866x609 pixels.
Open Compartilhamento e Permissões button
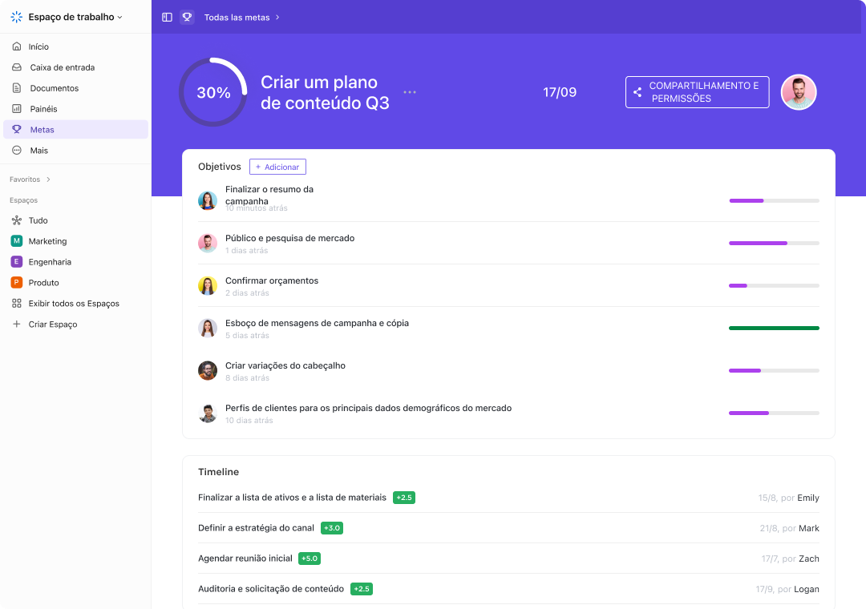697,92
